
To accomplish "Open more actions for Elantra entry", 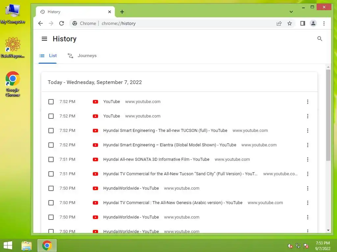I will [x=308, y=145].
